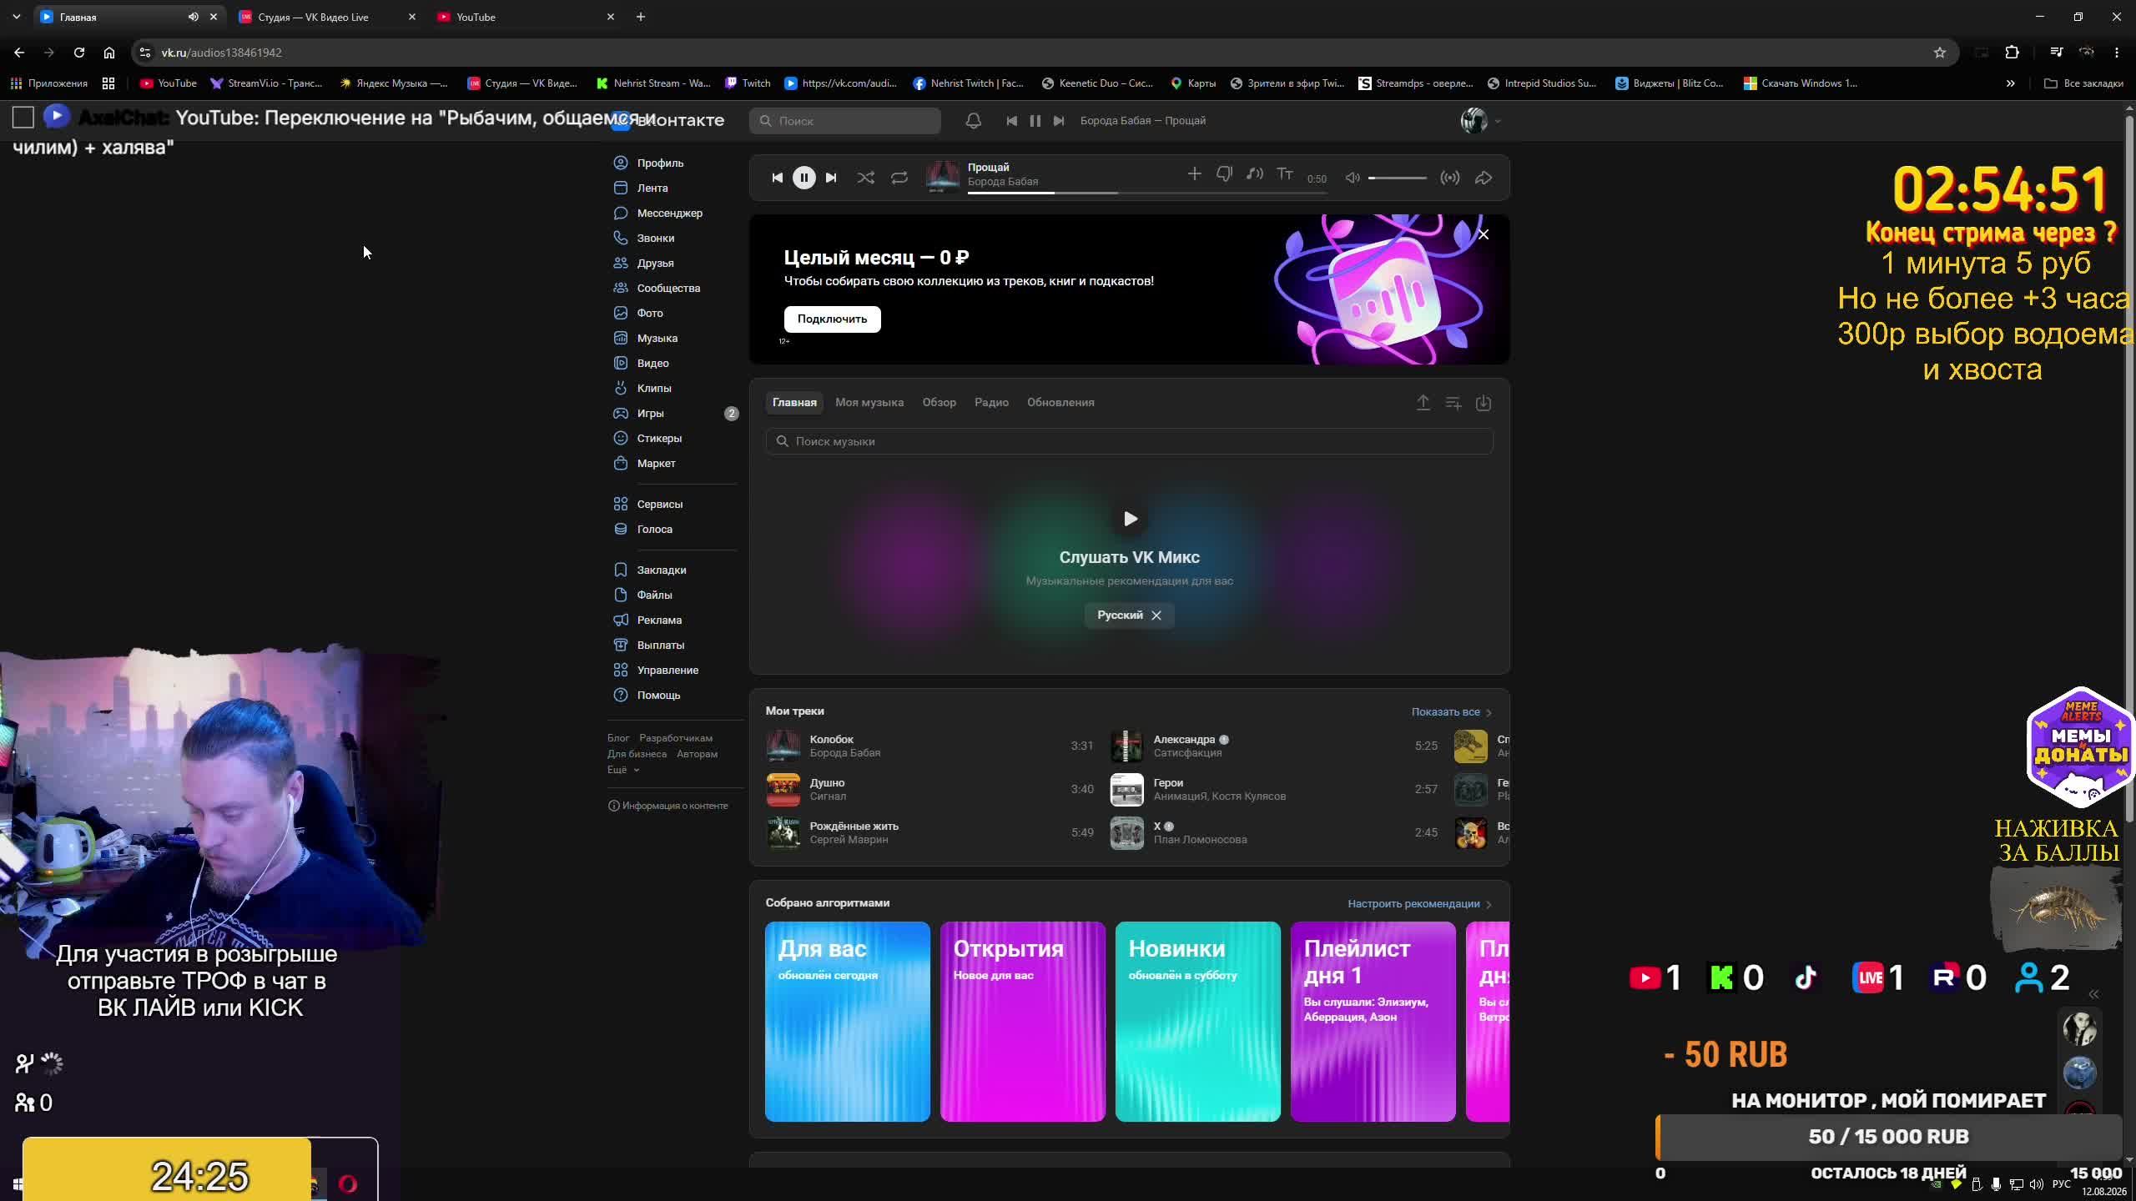Open the profile avatar dropdown menu
Screen dimensions: 2136x1201
(1481, 121)
